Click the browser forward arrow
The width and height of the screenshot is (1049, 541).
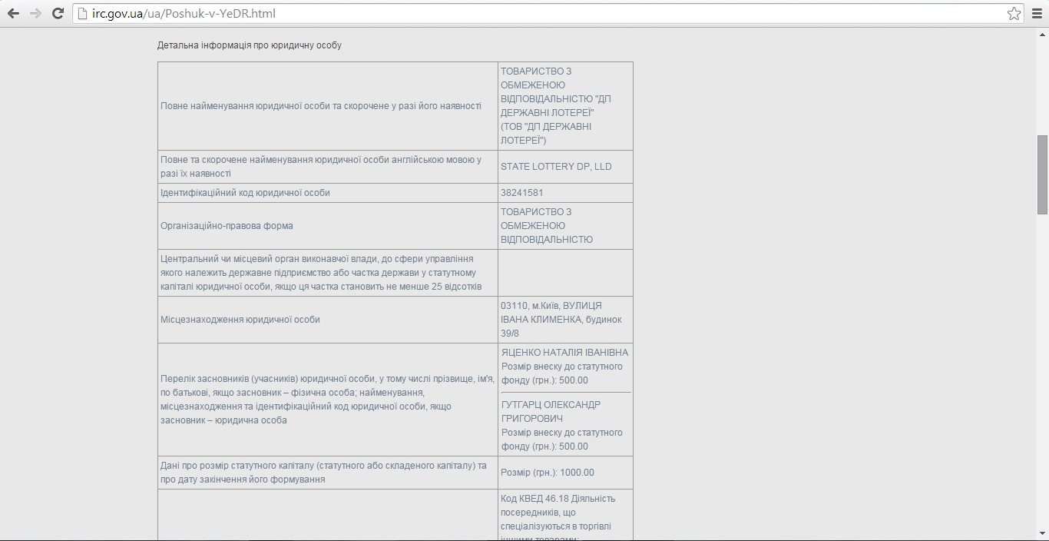35,13
